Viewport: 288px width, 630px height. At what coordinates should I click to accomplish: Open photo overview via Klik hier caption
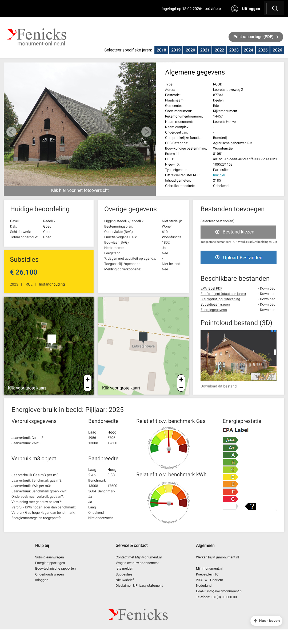80,190
